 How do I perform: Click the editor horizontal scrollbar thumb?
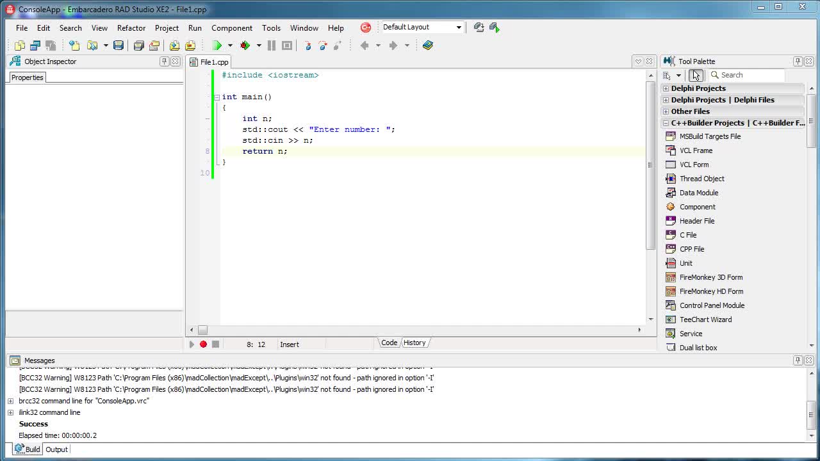[x=202, y=330]
